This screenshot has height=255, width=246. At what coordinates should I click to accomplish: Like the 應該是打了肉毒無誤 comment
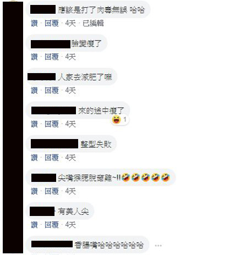click(x=34, y=23)
